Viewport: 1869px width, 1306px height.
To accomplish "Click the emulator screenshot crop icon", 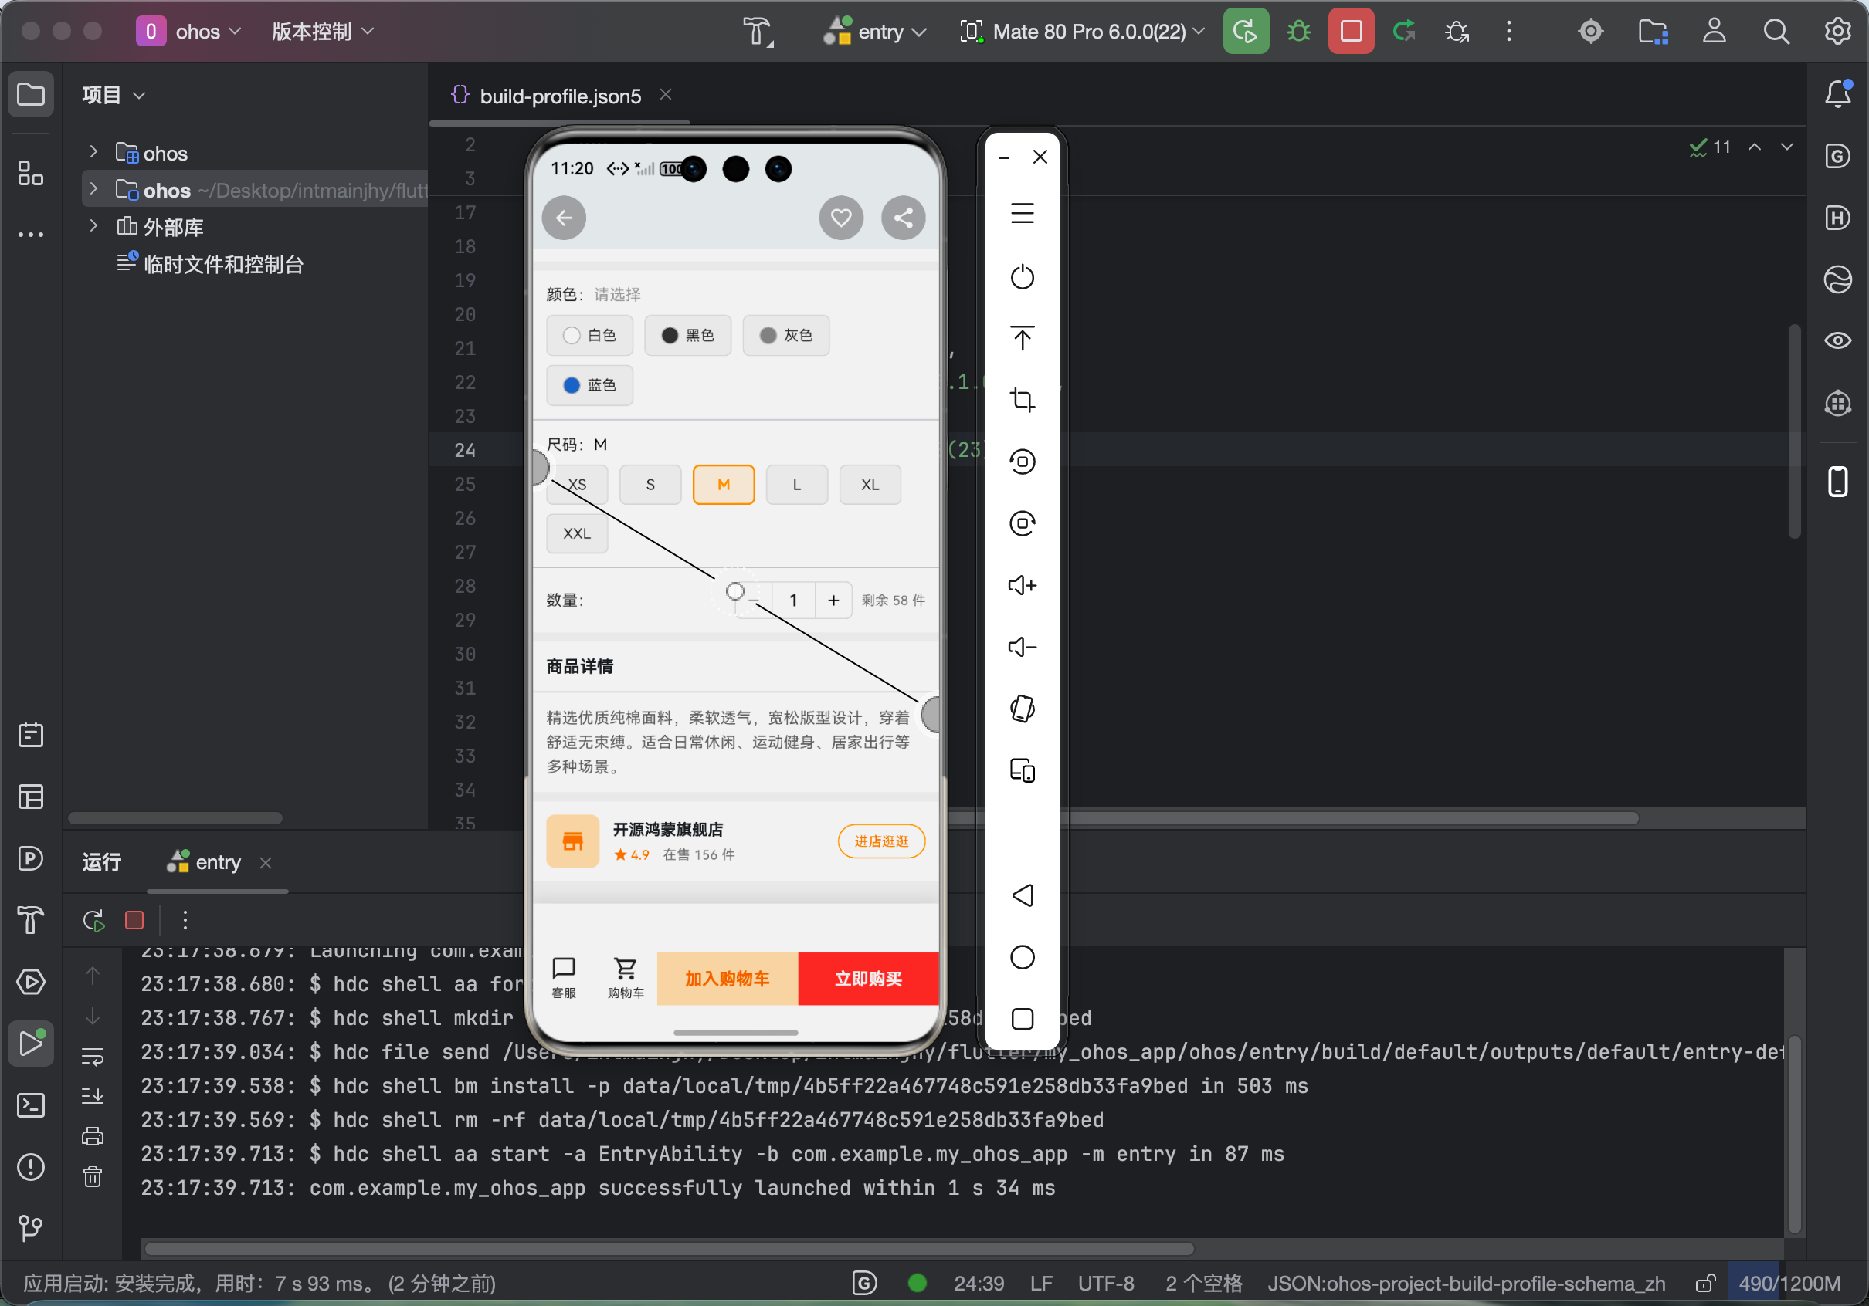I will pos(1022,400).
